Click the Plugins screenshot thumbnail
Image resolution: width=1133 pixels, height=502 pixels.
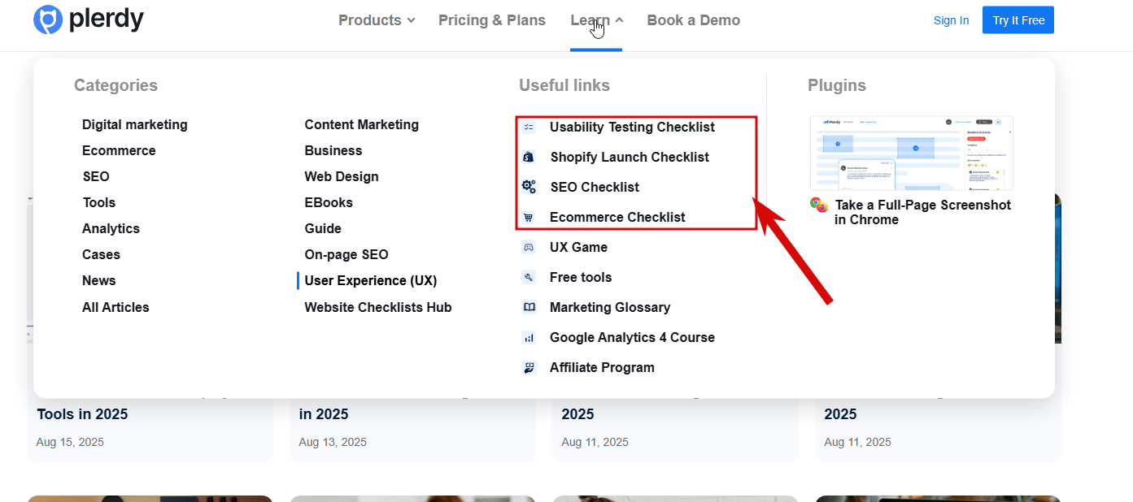(912, 153)
